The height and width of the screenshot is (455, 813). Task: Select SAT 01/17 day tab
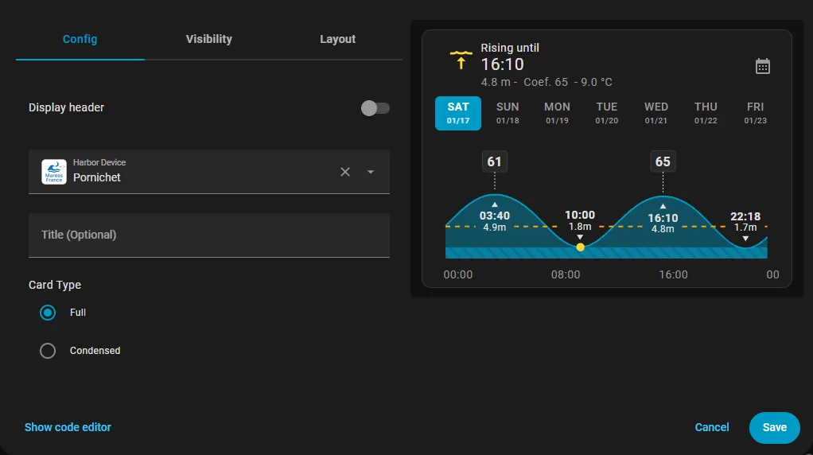[x=458, y=113]
